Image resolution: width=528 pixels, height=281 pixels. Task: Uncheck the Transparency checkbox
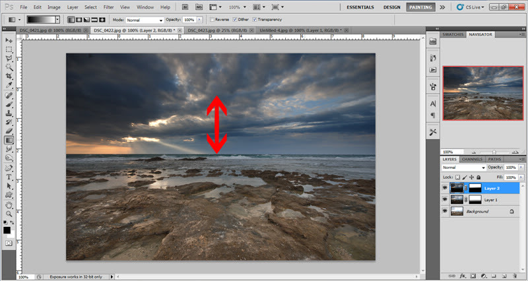pos(254,20)
